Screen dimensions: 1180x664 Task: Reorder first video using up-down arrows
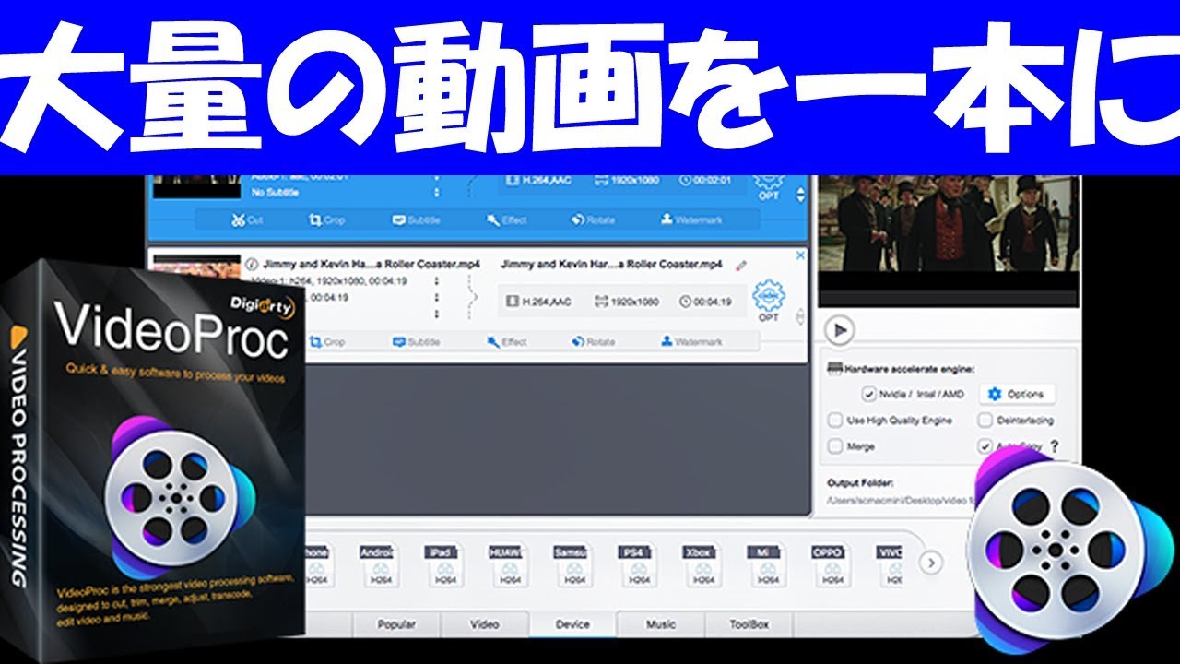(x=800, y=195)
